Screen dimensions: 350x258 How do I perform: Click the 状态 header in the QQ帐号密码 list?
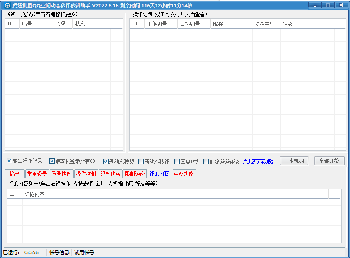(x=91, y=24)
